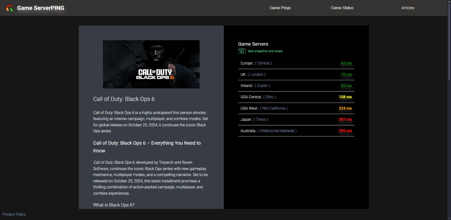Click the 158 ms ping value
This screenshot has width=451, height=220.
click(x=345, y=97)
